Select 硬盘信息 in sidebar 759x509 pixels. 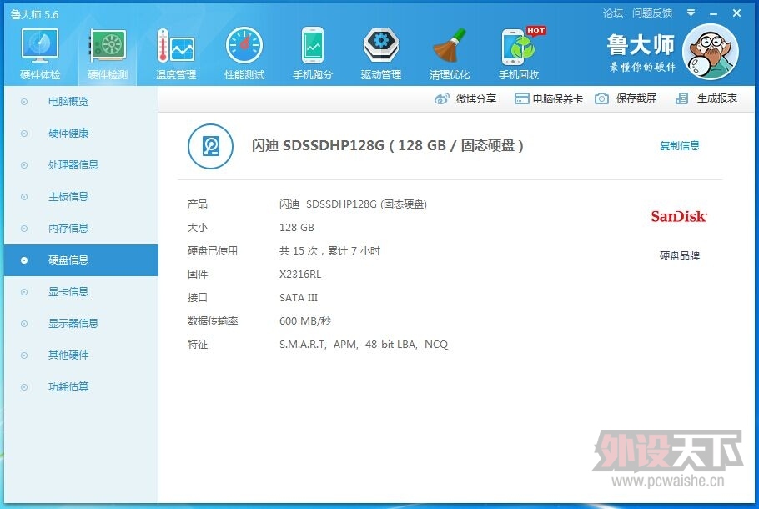pyautogui.click(x=81, y=260)
